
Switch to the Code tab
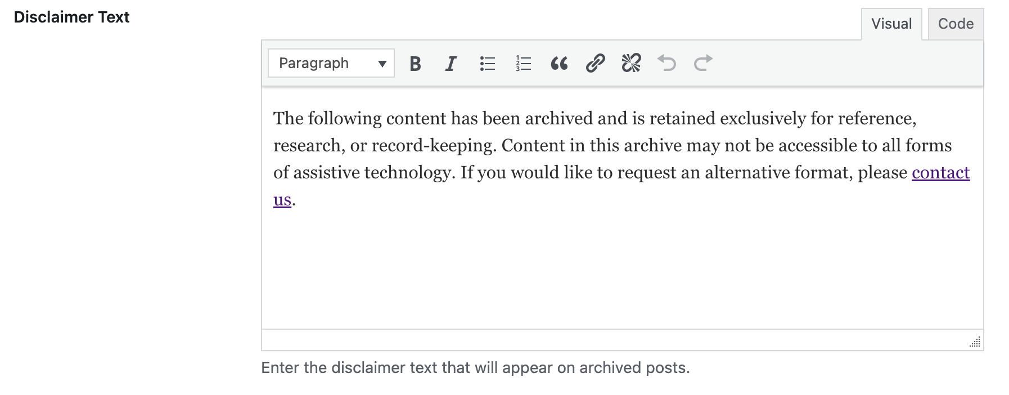click(x=955, y=24)
